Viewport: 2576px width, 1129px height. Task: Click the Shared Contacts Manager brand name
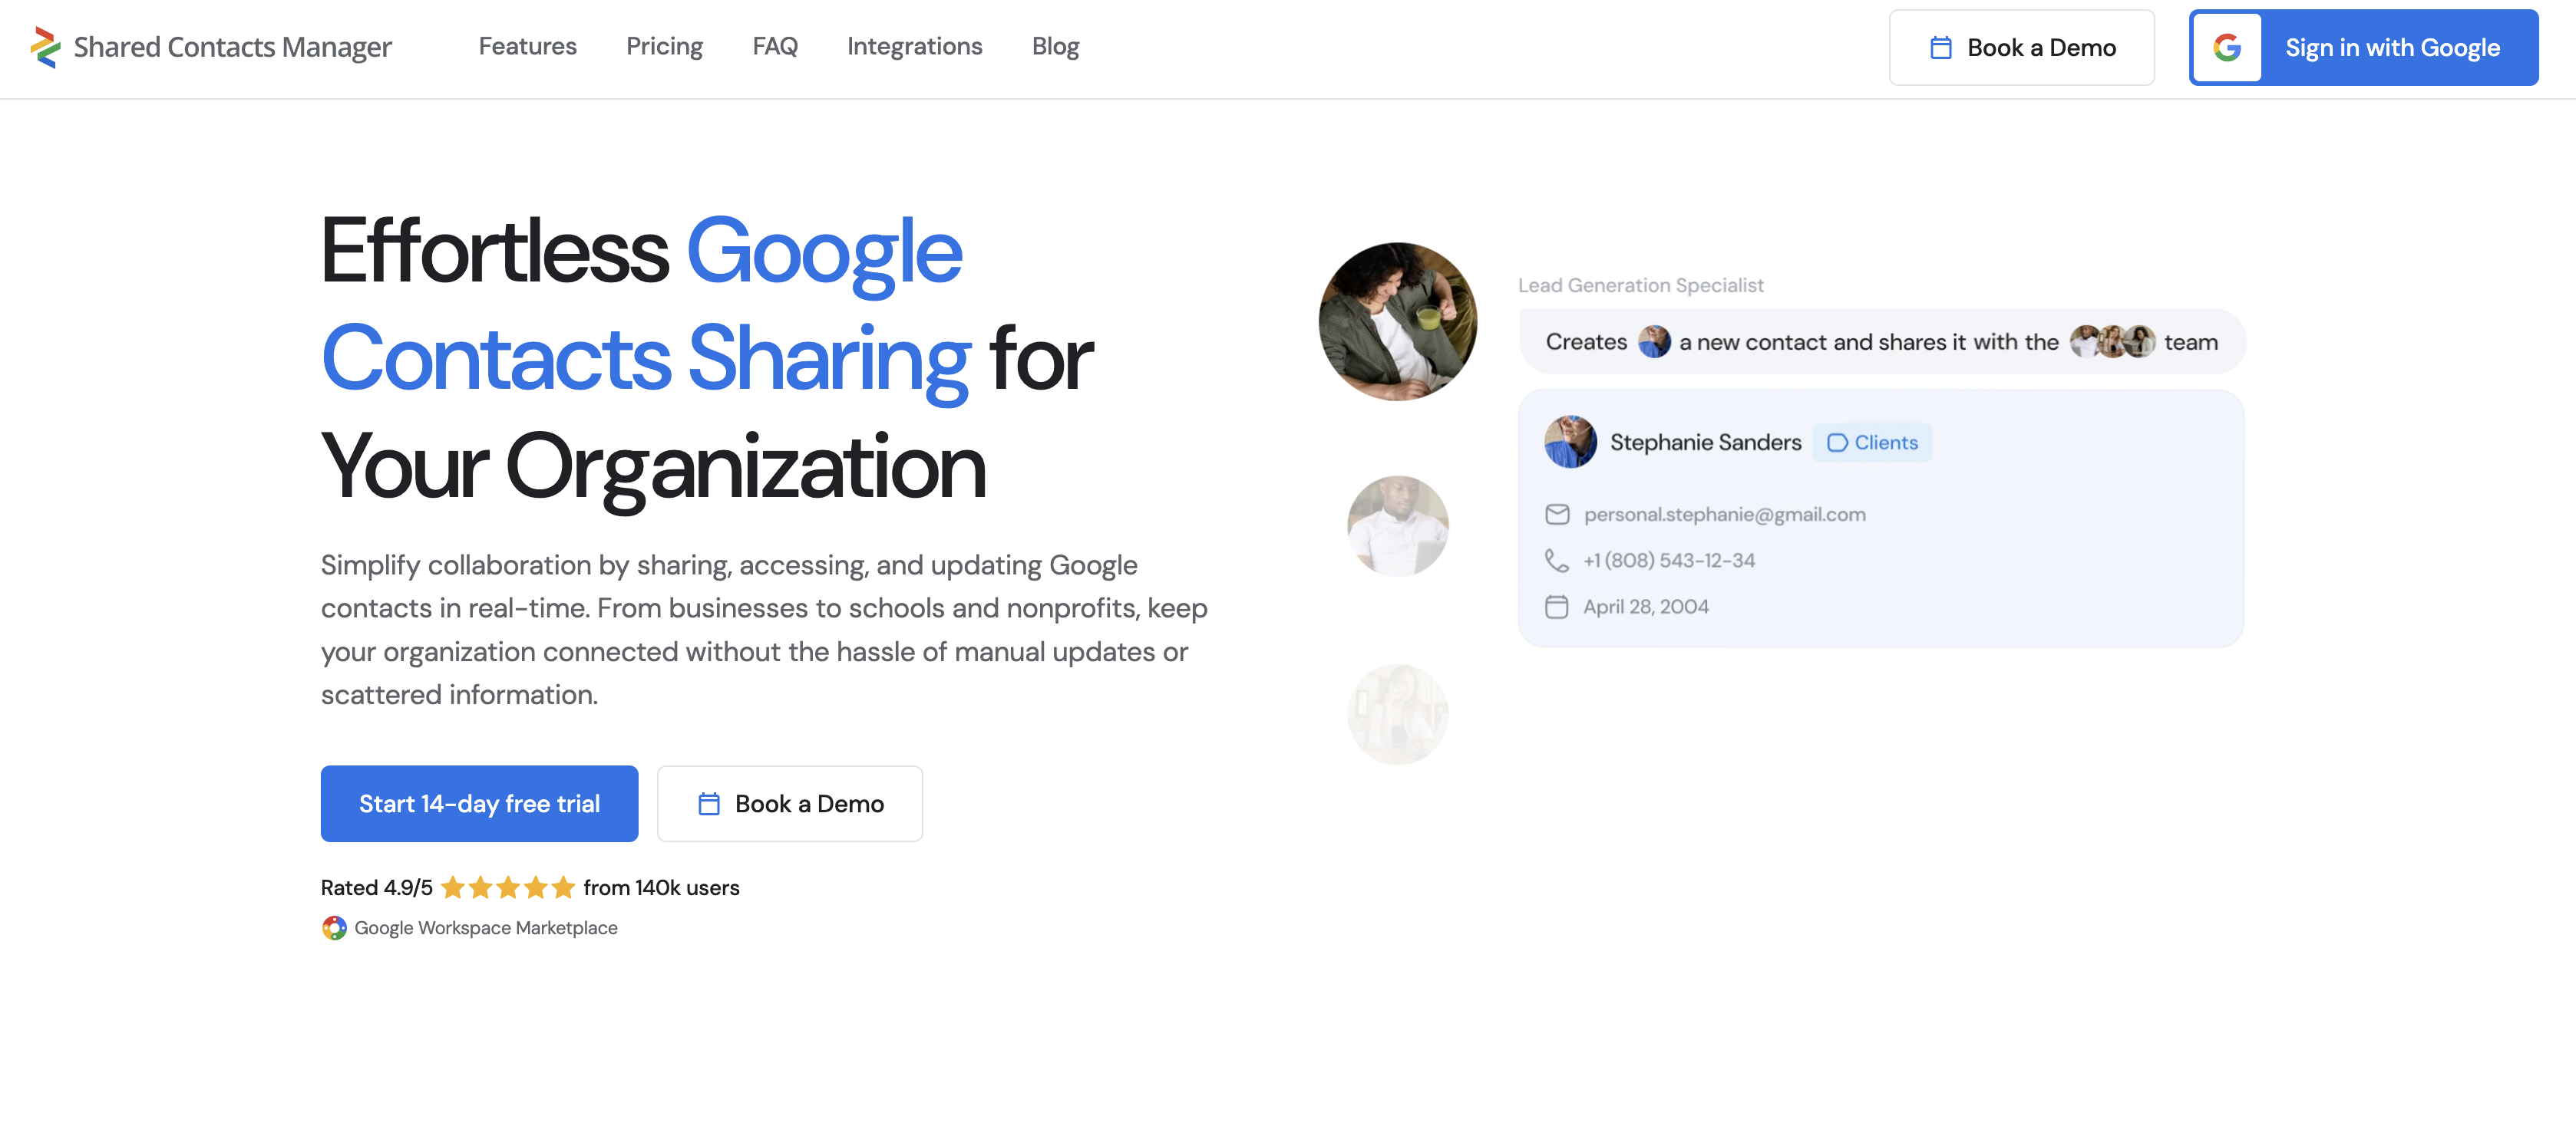[x=232, y=47]
